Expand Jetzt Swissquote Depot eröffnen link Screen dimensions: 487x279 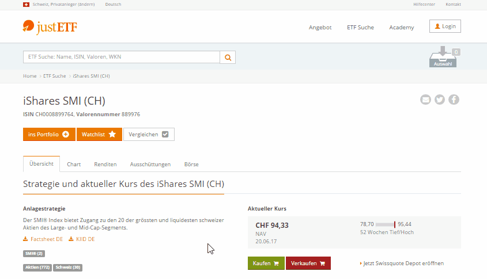[403, 263]
